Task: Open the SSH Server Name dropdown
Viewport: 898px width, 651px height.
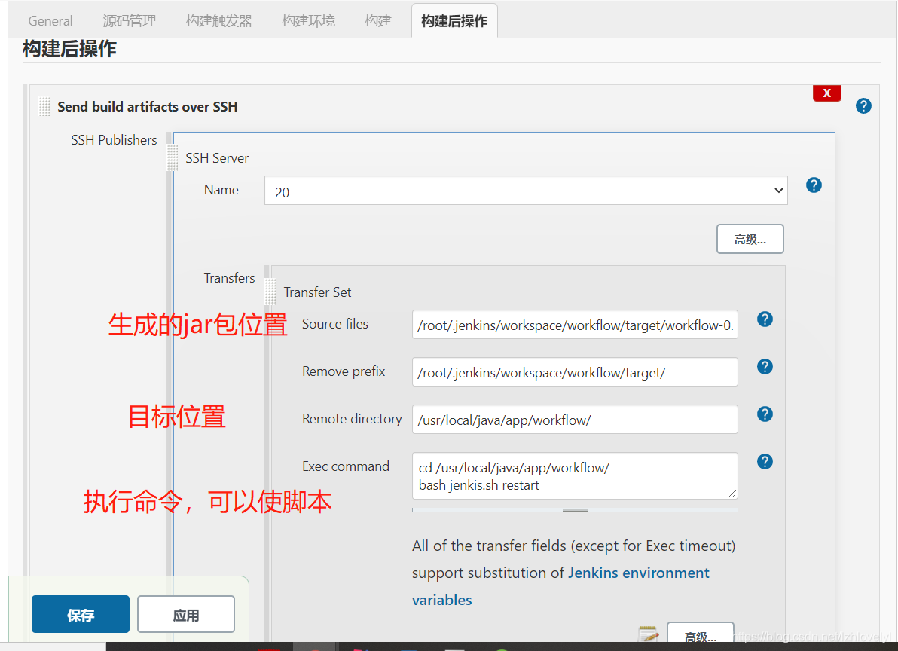Action: tap(526, 191)
